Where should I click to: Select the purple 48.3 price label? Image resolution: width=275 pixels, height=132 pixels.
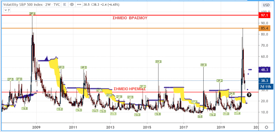(x=264, y=70)
